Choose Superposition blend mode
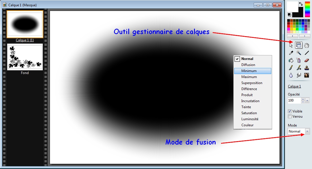The image size is (312, 169). (253, 83)
